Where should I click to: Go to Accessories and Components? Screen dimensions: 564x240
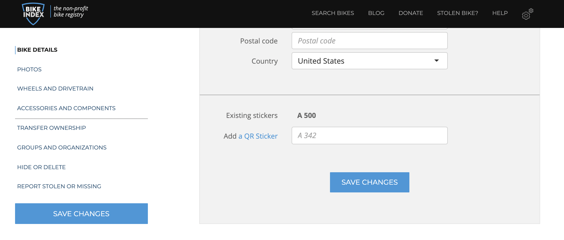click(x=66, y=108)
